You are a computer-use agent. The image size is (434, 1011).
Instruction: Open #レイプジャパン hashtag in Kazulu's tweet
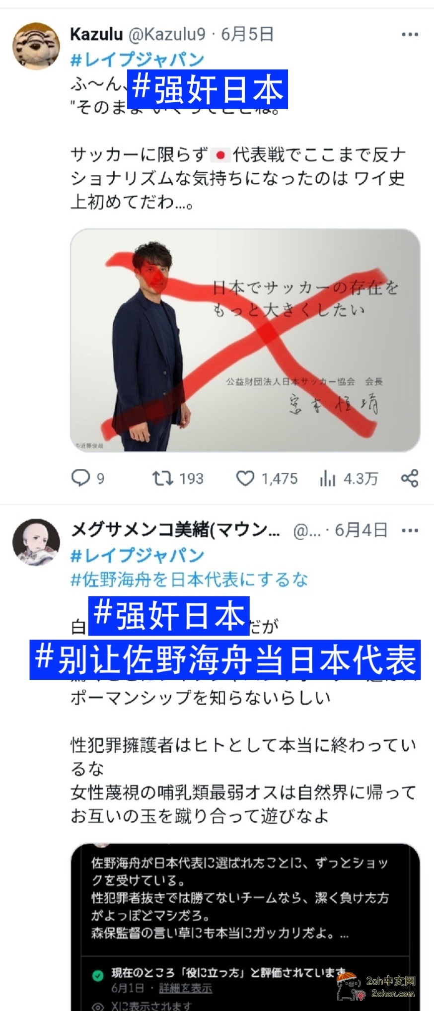click(138, 60)
